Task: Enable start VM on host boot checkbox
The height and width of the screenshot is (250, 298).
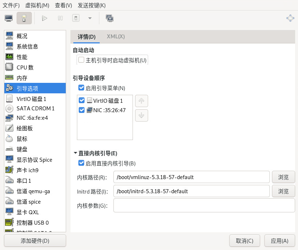Action: pyautogui.click(x=81, y=60)
